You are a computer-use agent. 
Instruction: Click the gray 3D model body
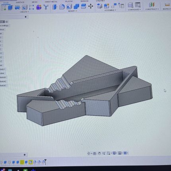click(x=85, y=91)
